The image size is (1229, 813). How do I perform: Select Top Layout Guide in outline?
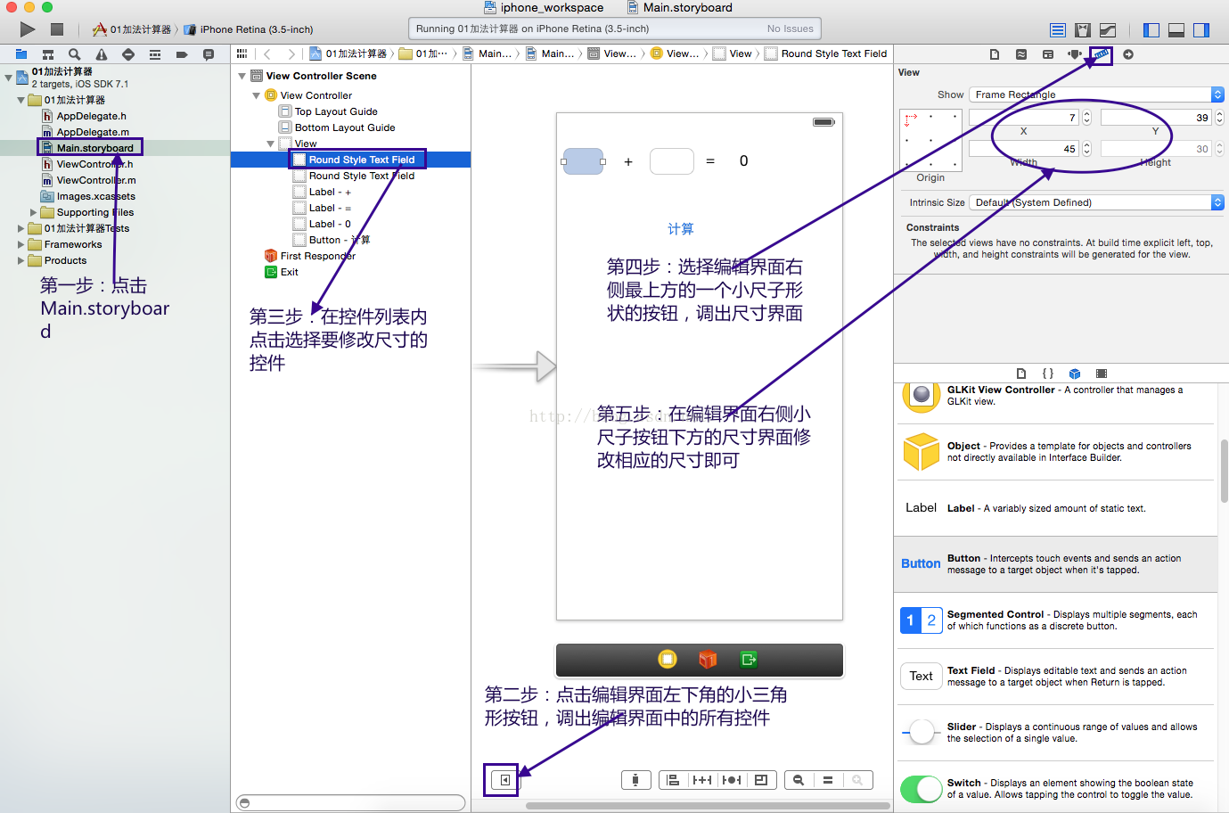point(328,111)
